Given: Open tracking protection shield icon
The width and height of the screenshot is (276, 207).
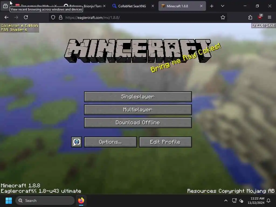Looking at the screenshot, I should click(x=53, y=18).
